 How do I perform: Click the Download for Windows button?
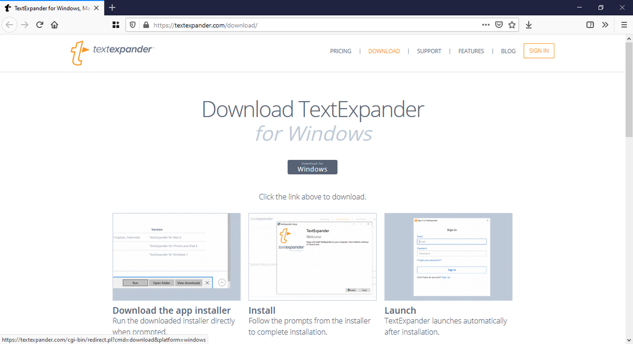point(312,167)
